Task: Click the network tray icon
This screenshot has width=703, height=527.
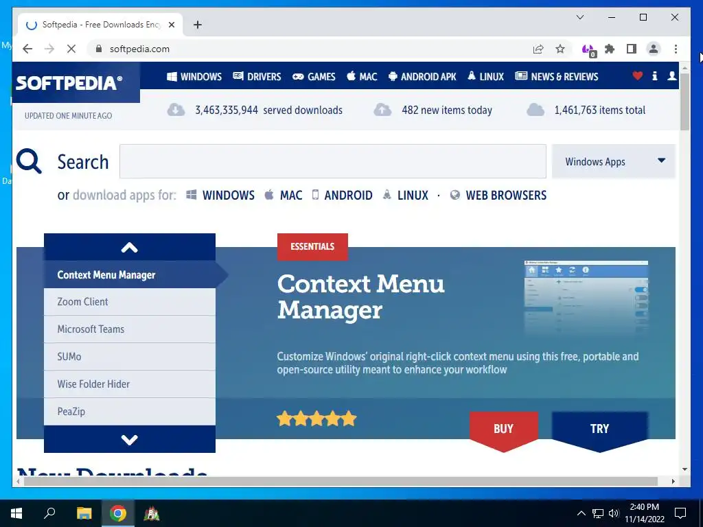Action: (x=598, y=513)
